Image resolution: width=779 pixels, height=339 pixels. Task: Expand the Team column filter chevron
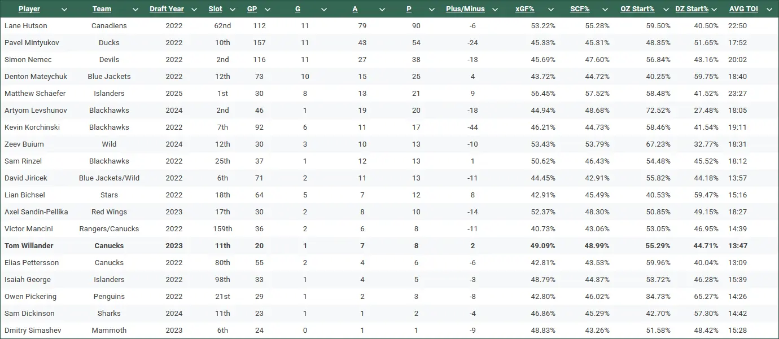point(135,10)
